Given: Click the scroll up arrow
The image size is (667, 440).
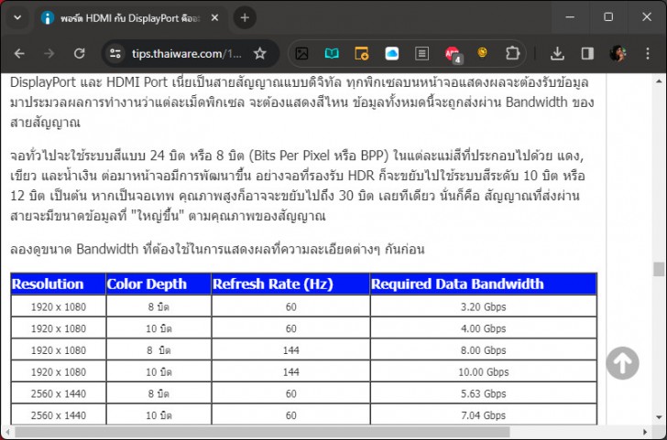Looking at the screenshot, I should click(659, 80).
